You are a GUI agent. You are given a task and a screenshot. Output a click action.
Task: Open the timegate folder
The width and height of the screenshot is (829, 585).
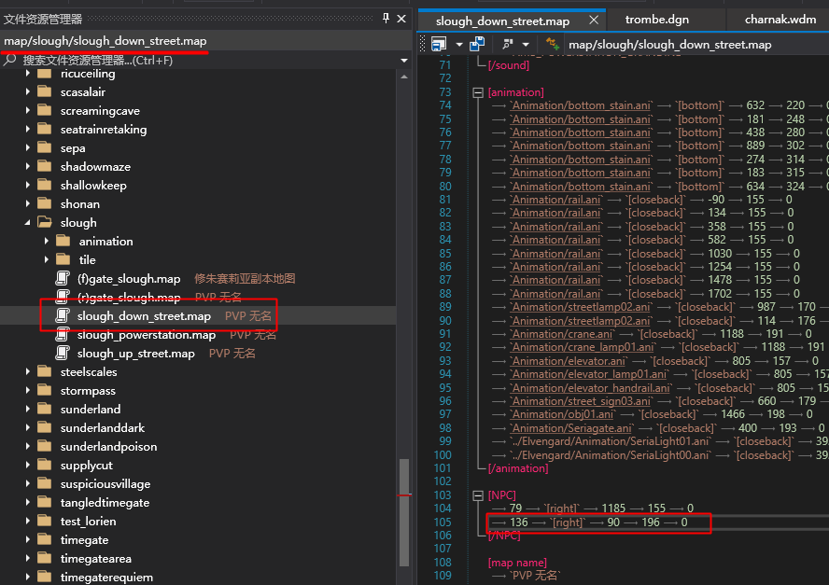pyautogui.click(x=84, y=540)
